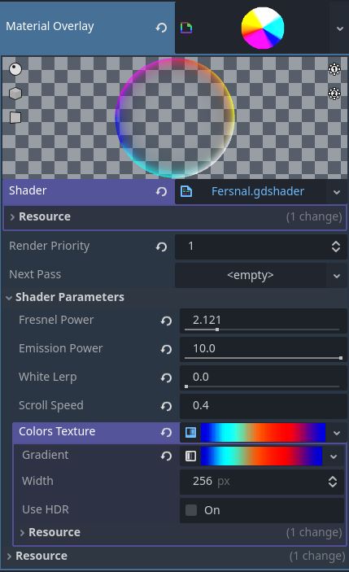Open Fersnal.gdshader shader file
This screenshot has height=572, width=349.
(257, 191)
